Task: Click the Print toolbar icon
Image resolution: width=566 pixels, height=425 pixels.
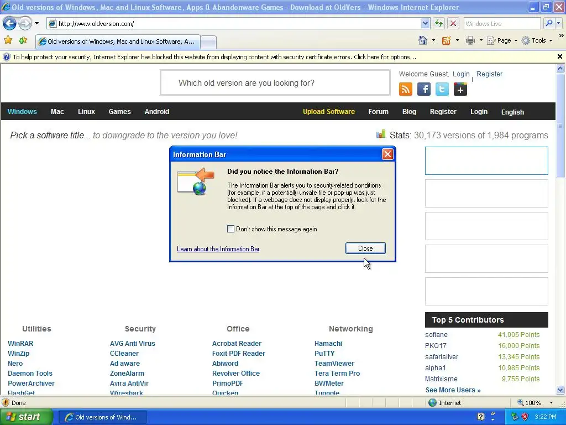Action: click(470, 40)
